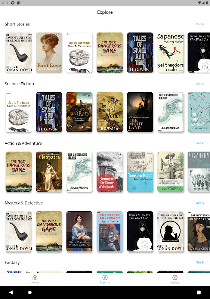Open the Home tab icon
Image resolution: width=210 pixels, height=299 pixels.
35,277
